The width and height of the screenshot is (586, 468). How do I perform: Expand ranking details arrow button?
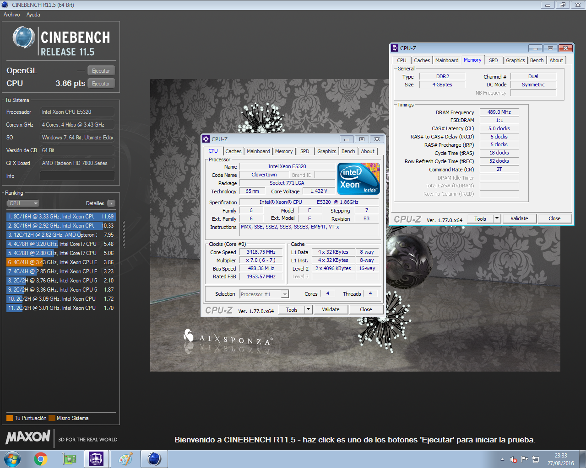(111, 203)
